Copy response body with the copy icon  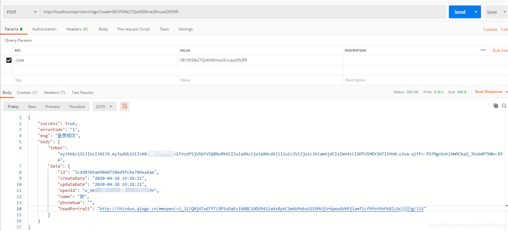tap(496, 106)
